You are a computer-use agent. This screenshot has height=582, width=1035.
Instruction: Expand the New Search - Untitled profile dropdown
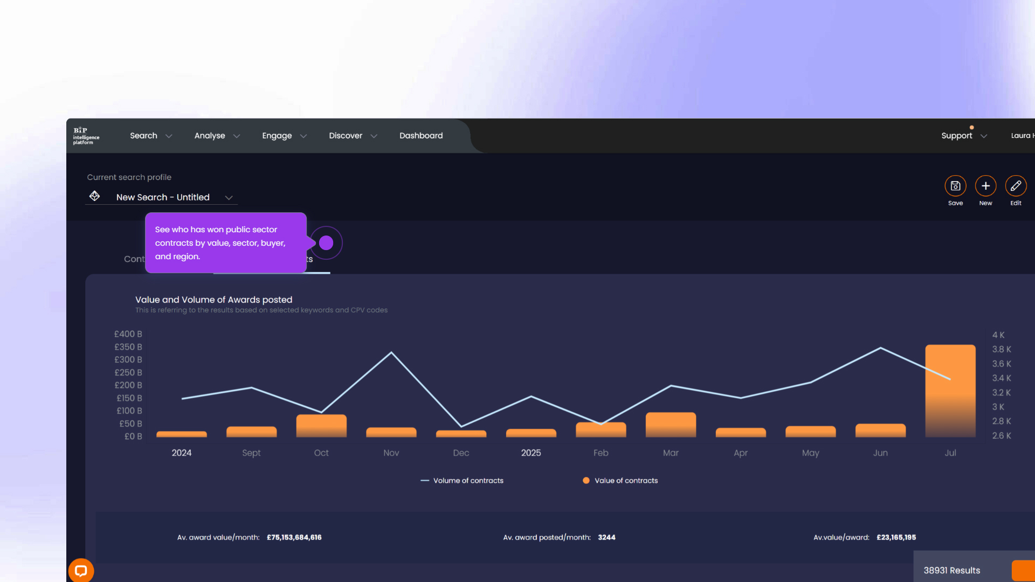click(x=229, y=197)
